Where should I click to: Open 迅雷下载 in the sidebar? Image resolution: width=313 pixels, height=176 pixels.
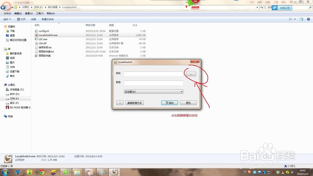click(15, 71)
